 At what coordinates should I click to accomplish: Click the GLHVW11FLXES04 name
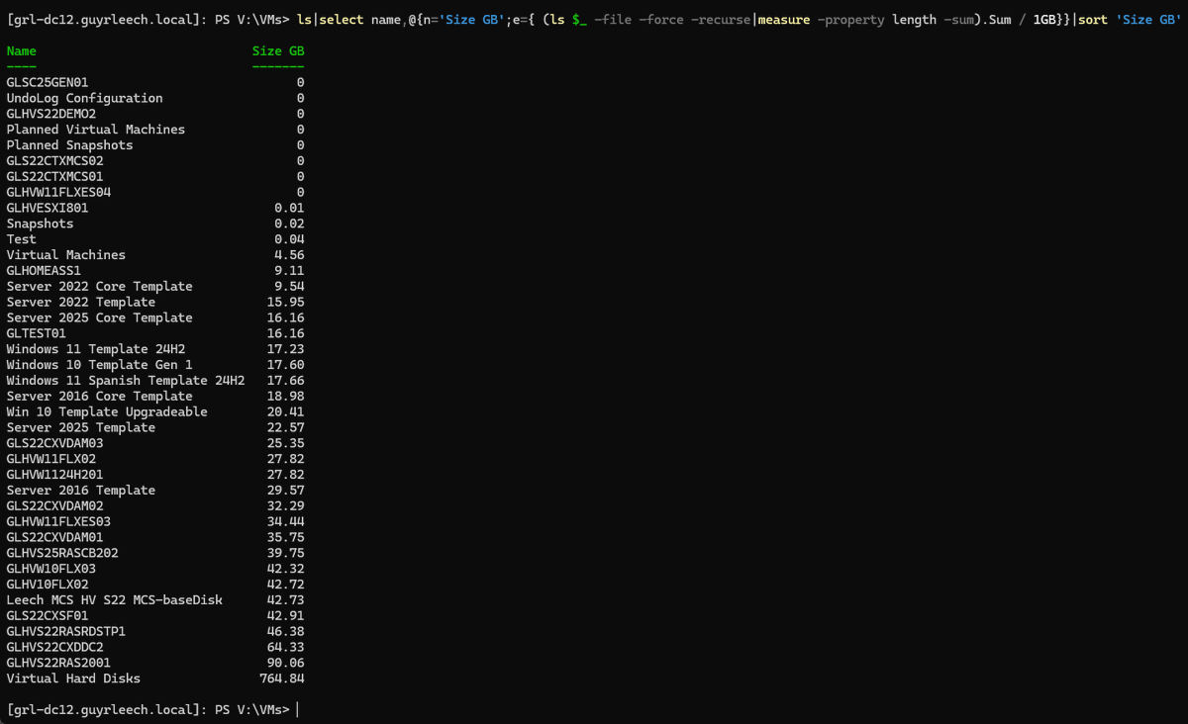click(x=58, y=192)
